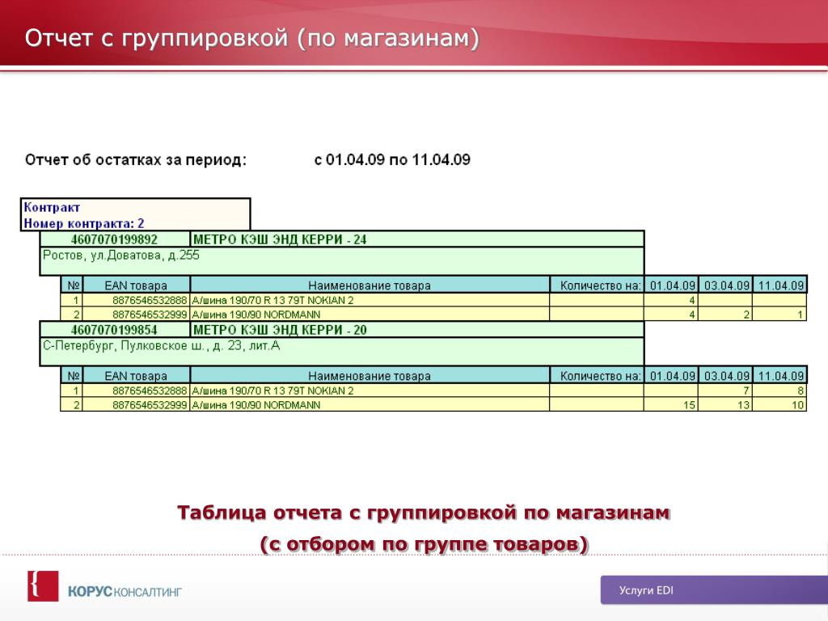Click quantity cell with value 7
This screenshot has width=828, height=621.
[x=725, y=391]
